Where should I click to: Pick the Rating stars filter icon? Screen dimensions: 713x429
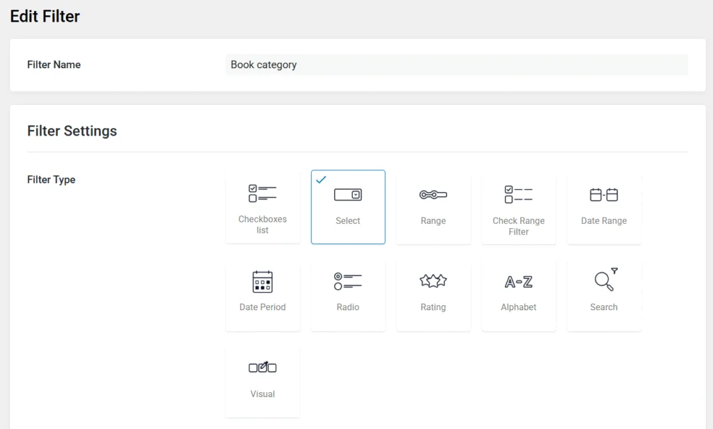tap(433, 281)
